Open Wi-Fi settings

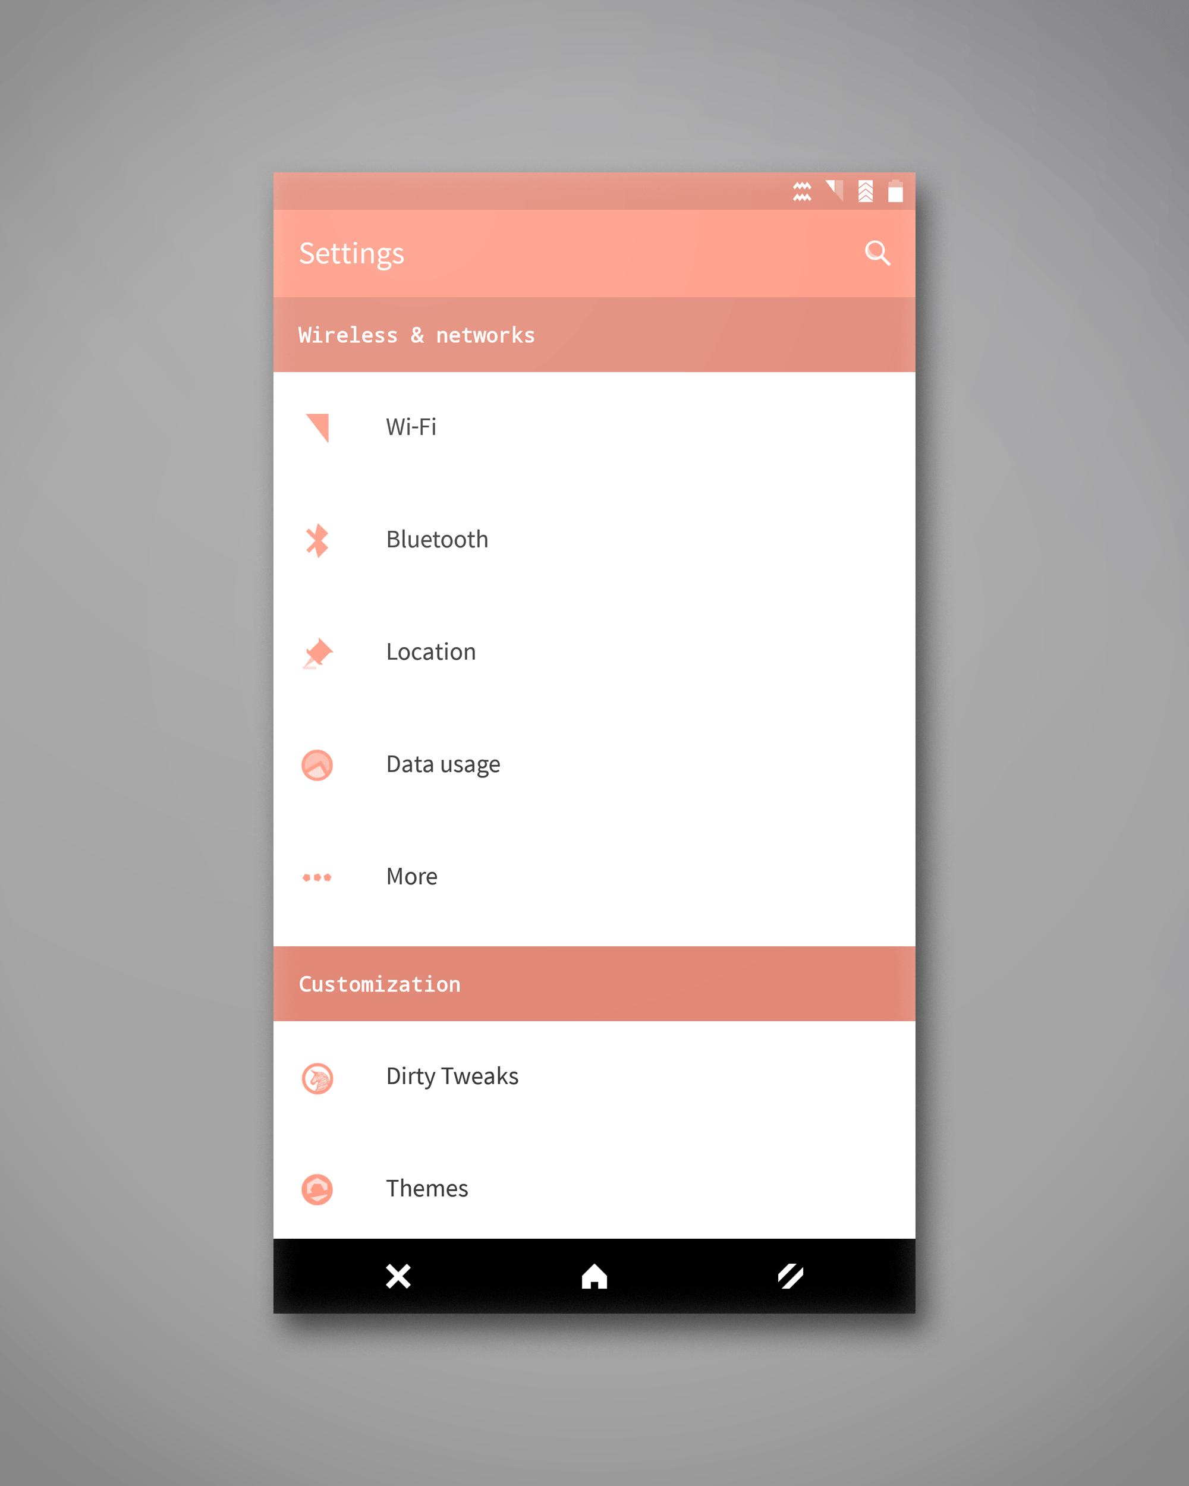coord(596,426)
